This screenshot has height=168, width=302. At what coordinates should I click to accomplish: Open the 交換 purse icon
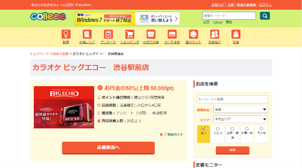point(236,34)
